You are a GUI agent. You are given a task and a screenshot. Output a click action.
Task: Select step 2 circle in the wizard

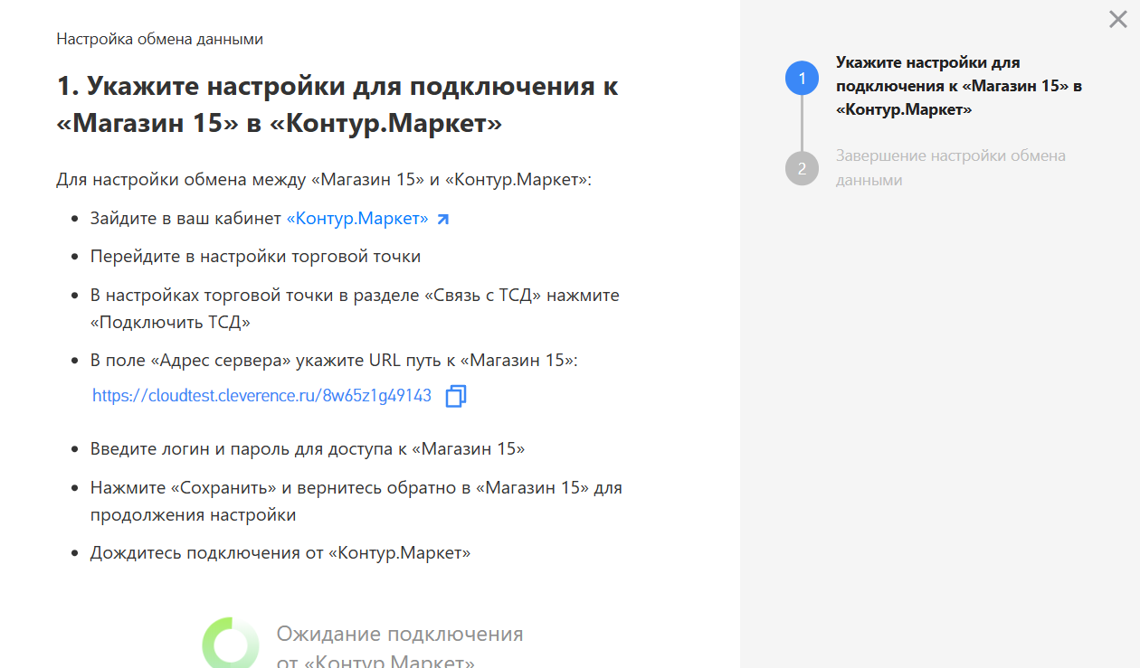[802, 168]
